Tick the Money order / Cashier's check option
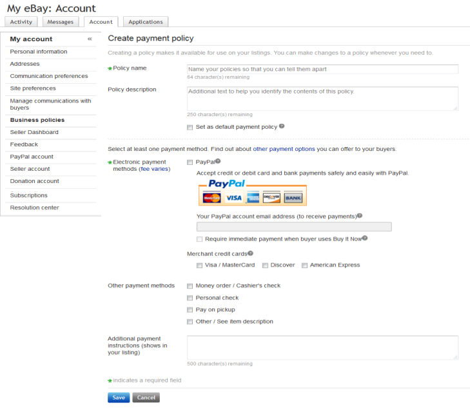Screen dimensions: 470x408 click(x=190, y=286)
